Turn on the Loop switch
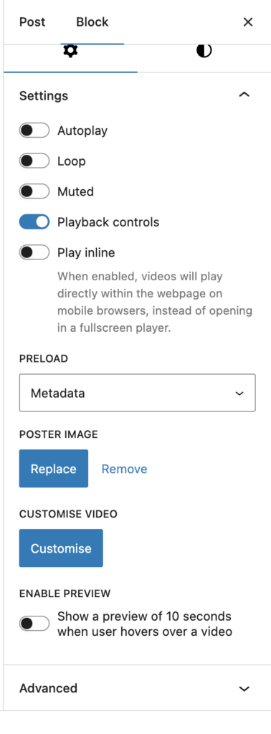 (x=34, y=161)
